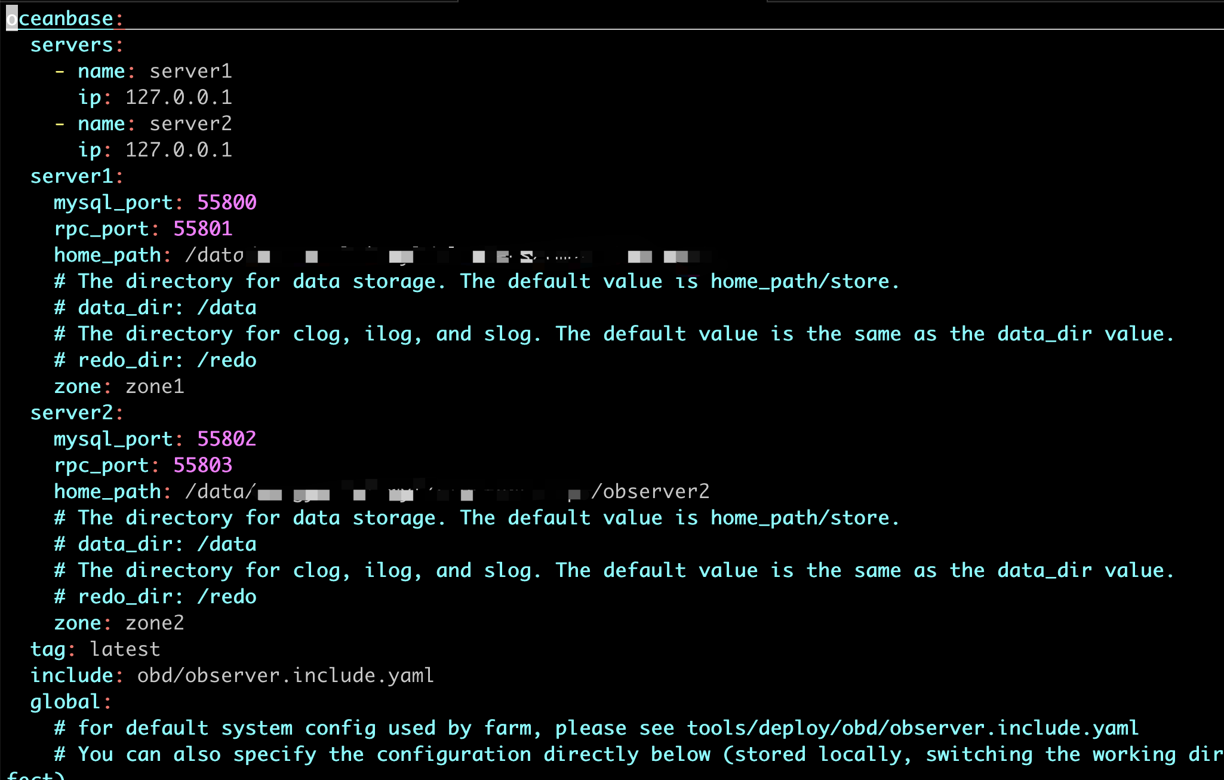The width and height of the screenshot is (1224, 780).
Task: Click the ip value under name server2
Action: [179, 150]
